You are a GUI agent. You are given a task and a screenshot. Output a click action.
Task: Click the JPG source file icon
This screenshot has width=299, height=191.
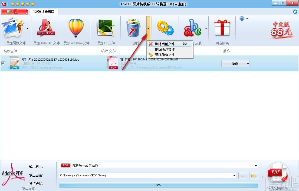tap(14, 63)
